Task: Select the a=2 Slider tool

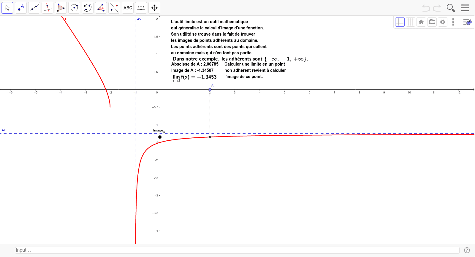Action: (x=141, y=8)
